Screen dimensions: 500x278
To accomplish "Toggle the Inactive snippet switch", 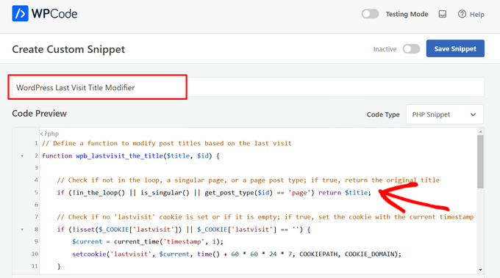I will [x=411, y=49].
